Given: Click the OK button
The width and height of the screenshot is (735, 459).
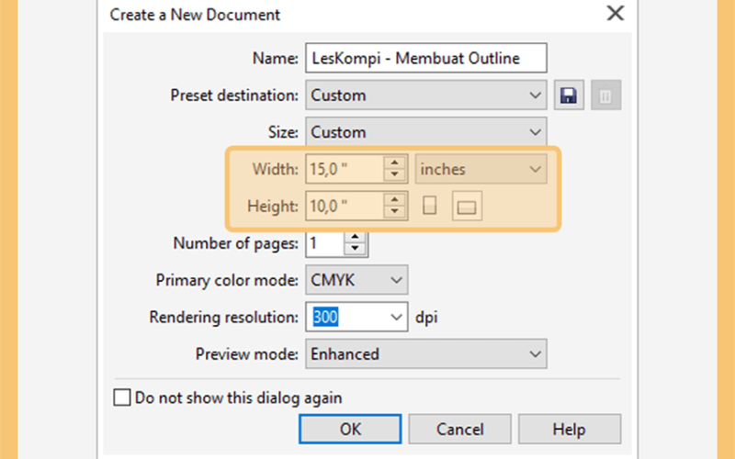Looking at the screenshot, I should tap(350, 429).
